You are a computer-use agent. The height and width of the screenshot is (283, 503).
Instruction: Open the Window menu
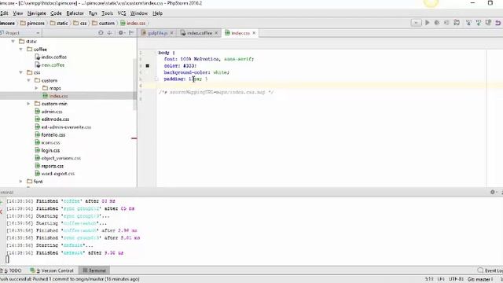point(139,13)
